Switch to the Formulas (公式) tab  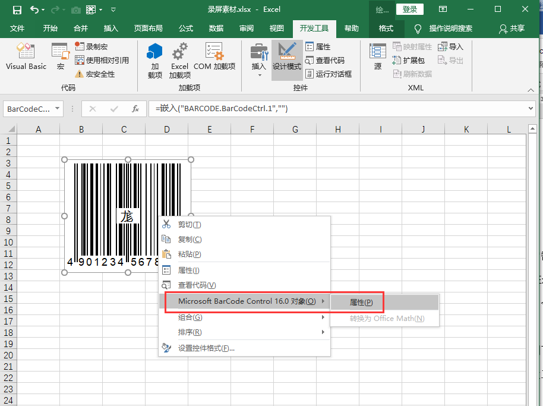[186, 29]
